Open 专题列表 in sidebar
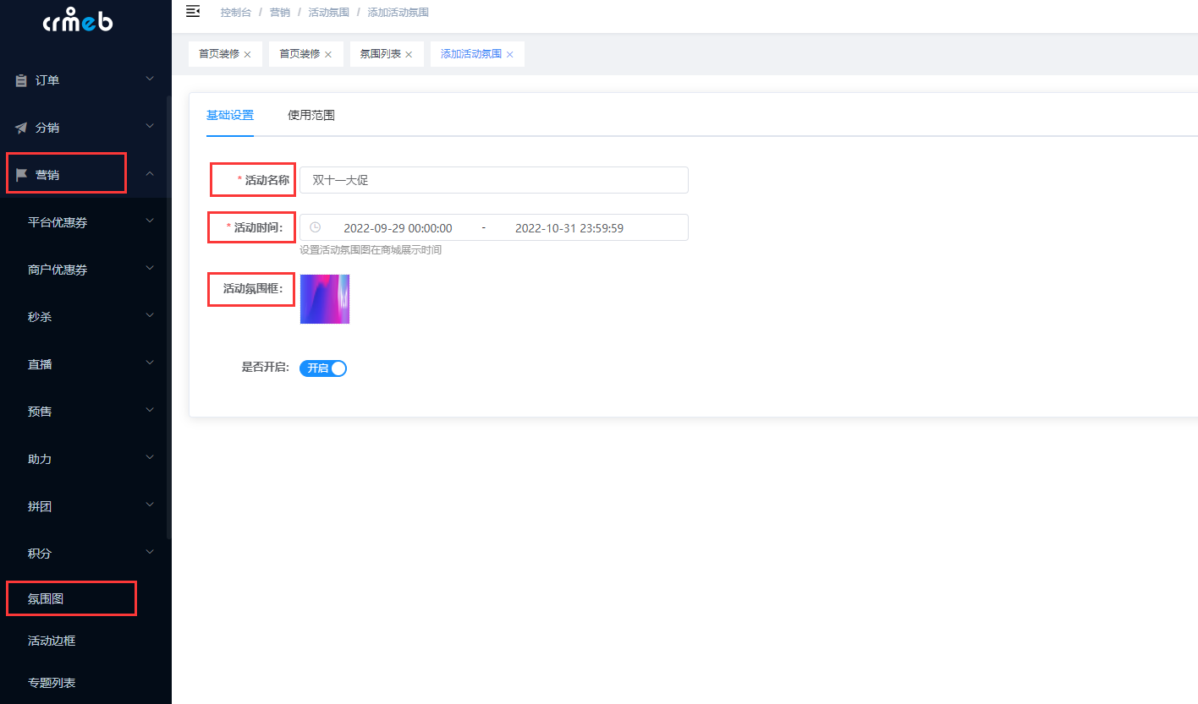This screenshot has height=704, width=1198. 52,682
